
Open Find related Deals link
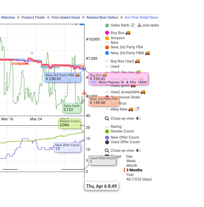(x=66, y=17)
